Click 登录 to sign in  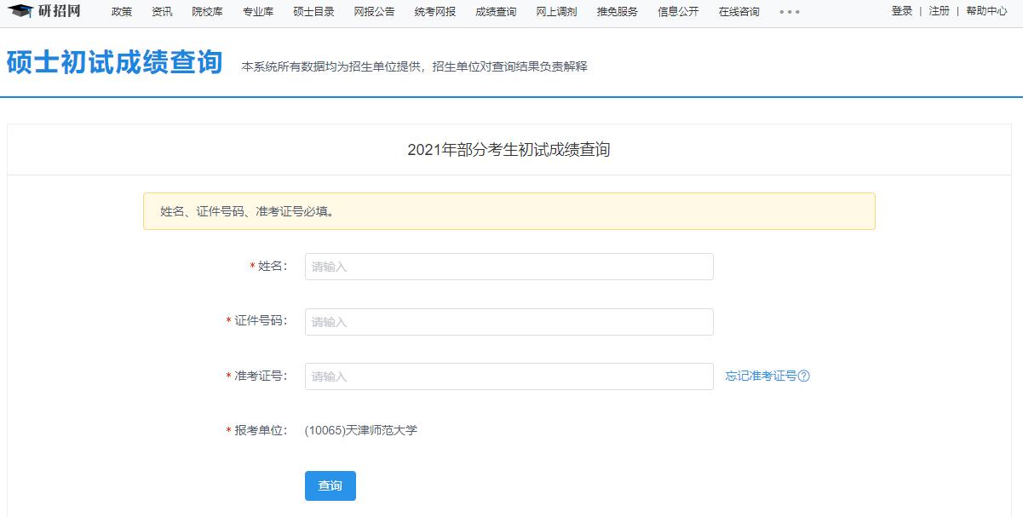pos(900,12)
